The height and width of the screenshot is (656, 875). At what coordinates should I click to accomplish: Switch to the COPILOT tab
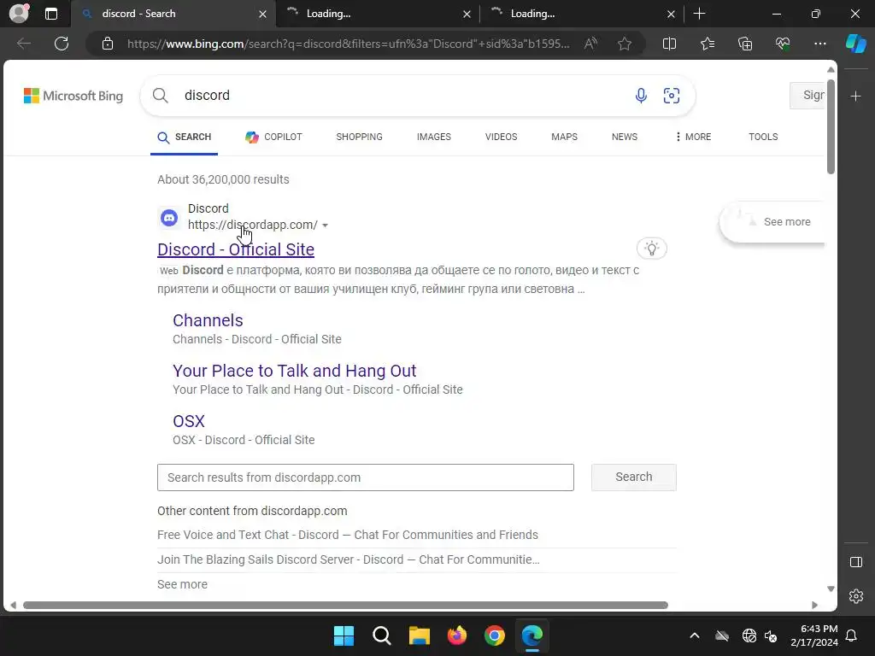pos(273,138)
